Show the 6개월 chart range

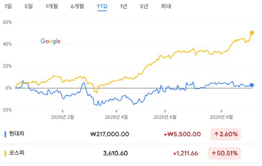tap(77, 6)
